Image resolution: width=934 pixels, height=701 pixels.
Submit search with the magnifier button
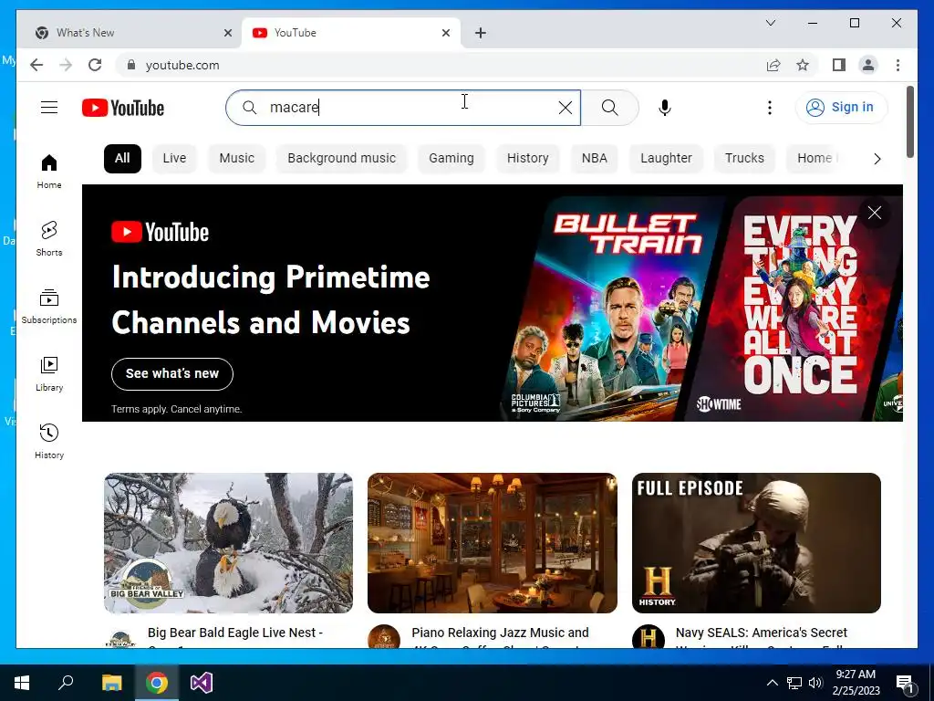coord(609,108)
